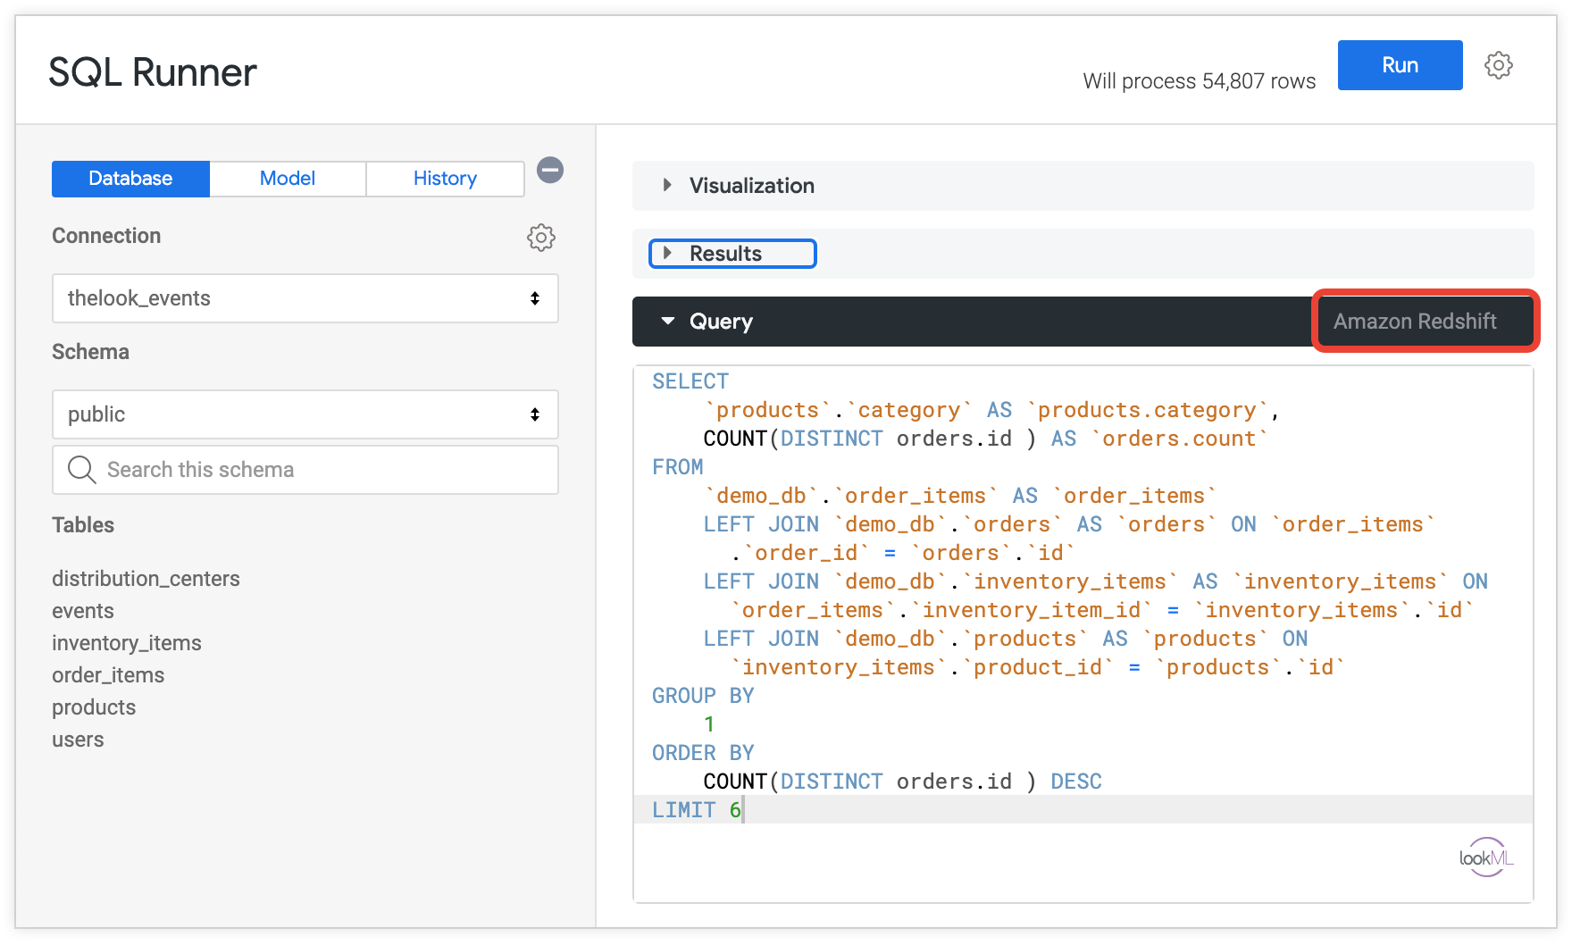
Task: Switch to the Model tab
Action: click(288, 179)
